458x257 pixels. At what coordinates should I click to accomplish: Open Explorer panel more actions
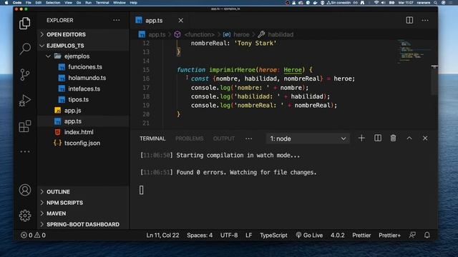117,20
